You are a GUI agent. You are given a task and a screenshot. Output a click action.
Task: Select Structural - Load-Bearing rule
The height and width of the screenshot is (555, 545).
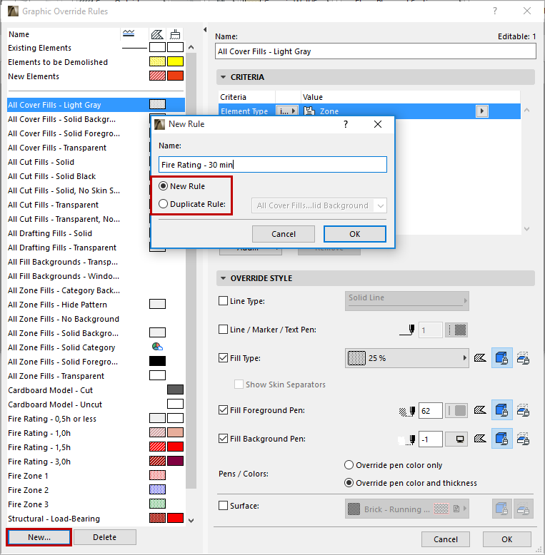[x=96, y=519]
